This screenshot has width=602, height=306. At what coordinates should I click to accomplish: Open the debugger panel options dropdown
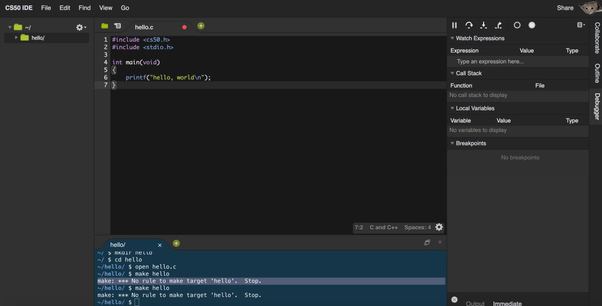pos(581,25)
